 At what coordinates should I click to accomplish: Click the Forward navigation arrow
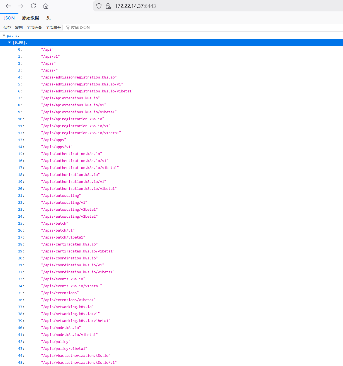coord(21,6)
